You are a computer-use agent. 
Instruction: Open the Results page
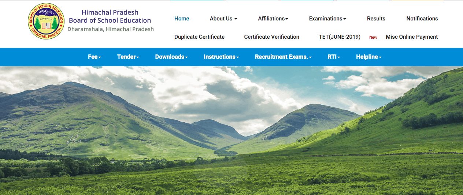click(x=376, y=19)
